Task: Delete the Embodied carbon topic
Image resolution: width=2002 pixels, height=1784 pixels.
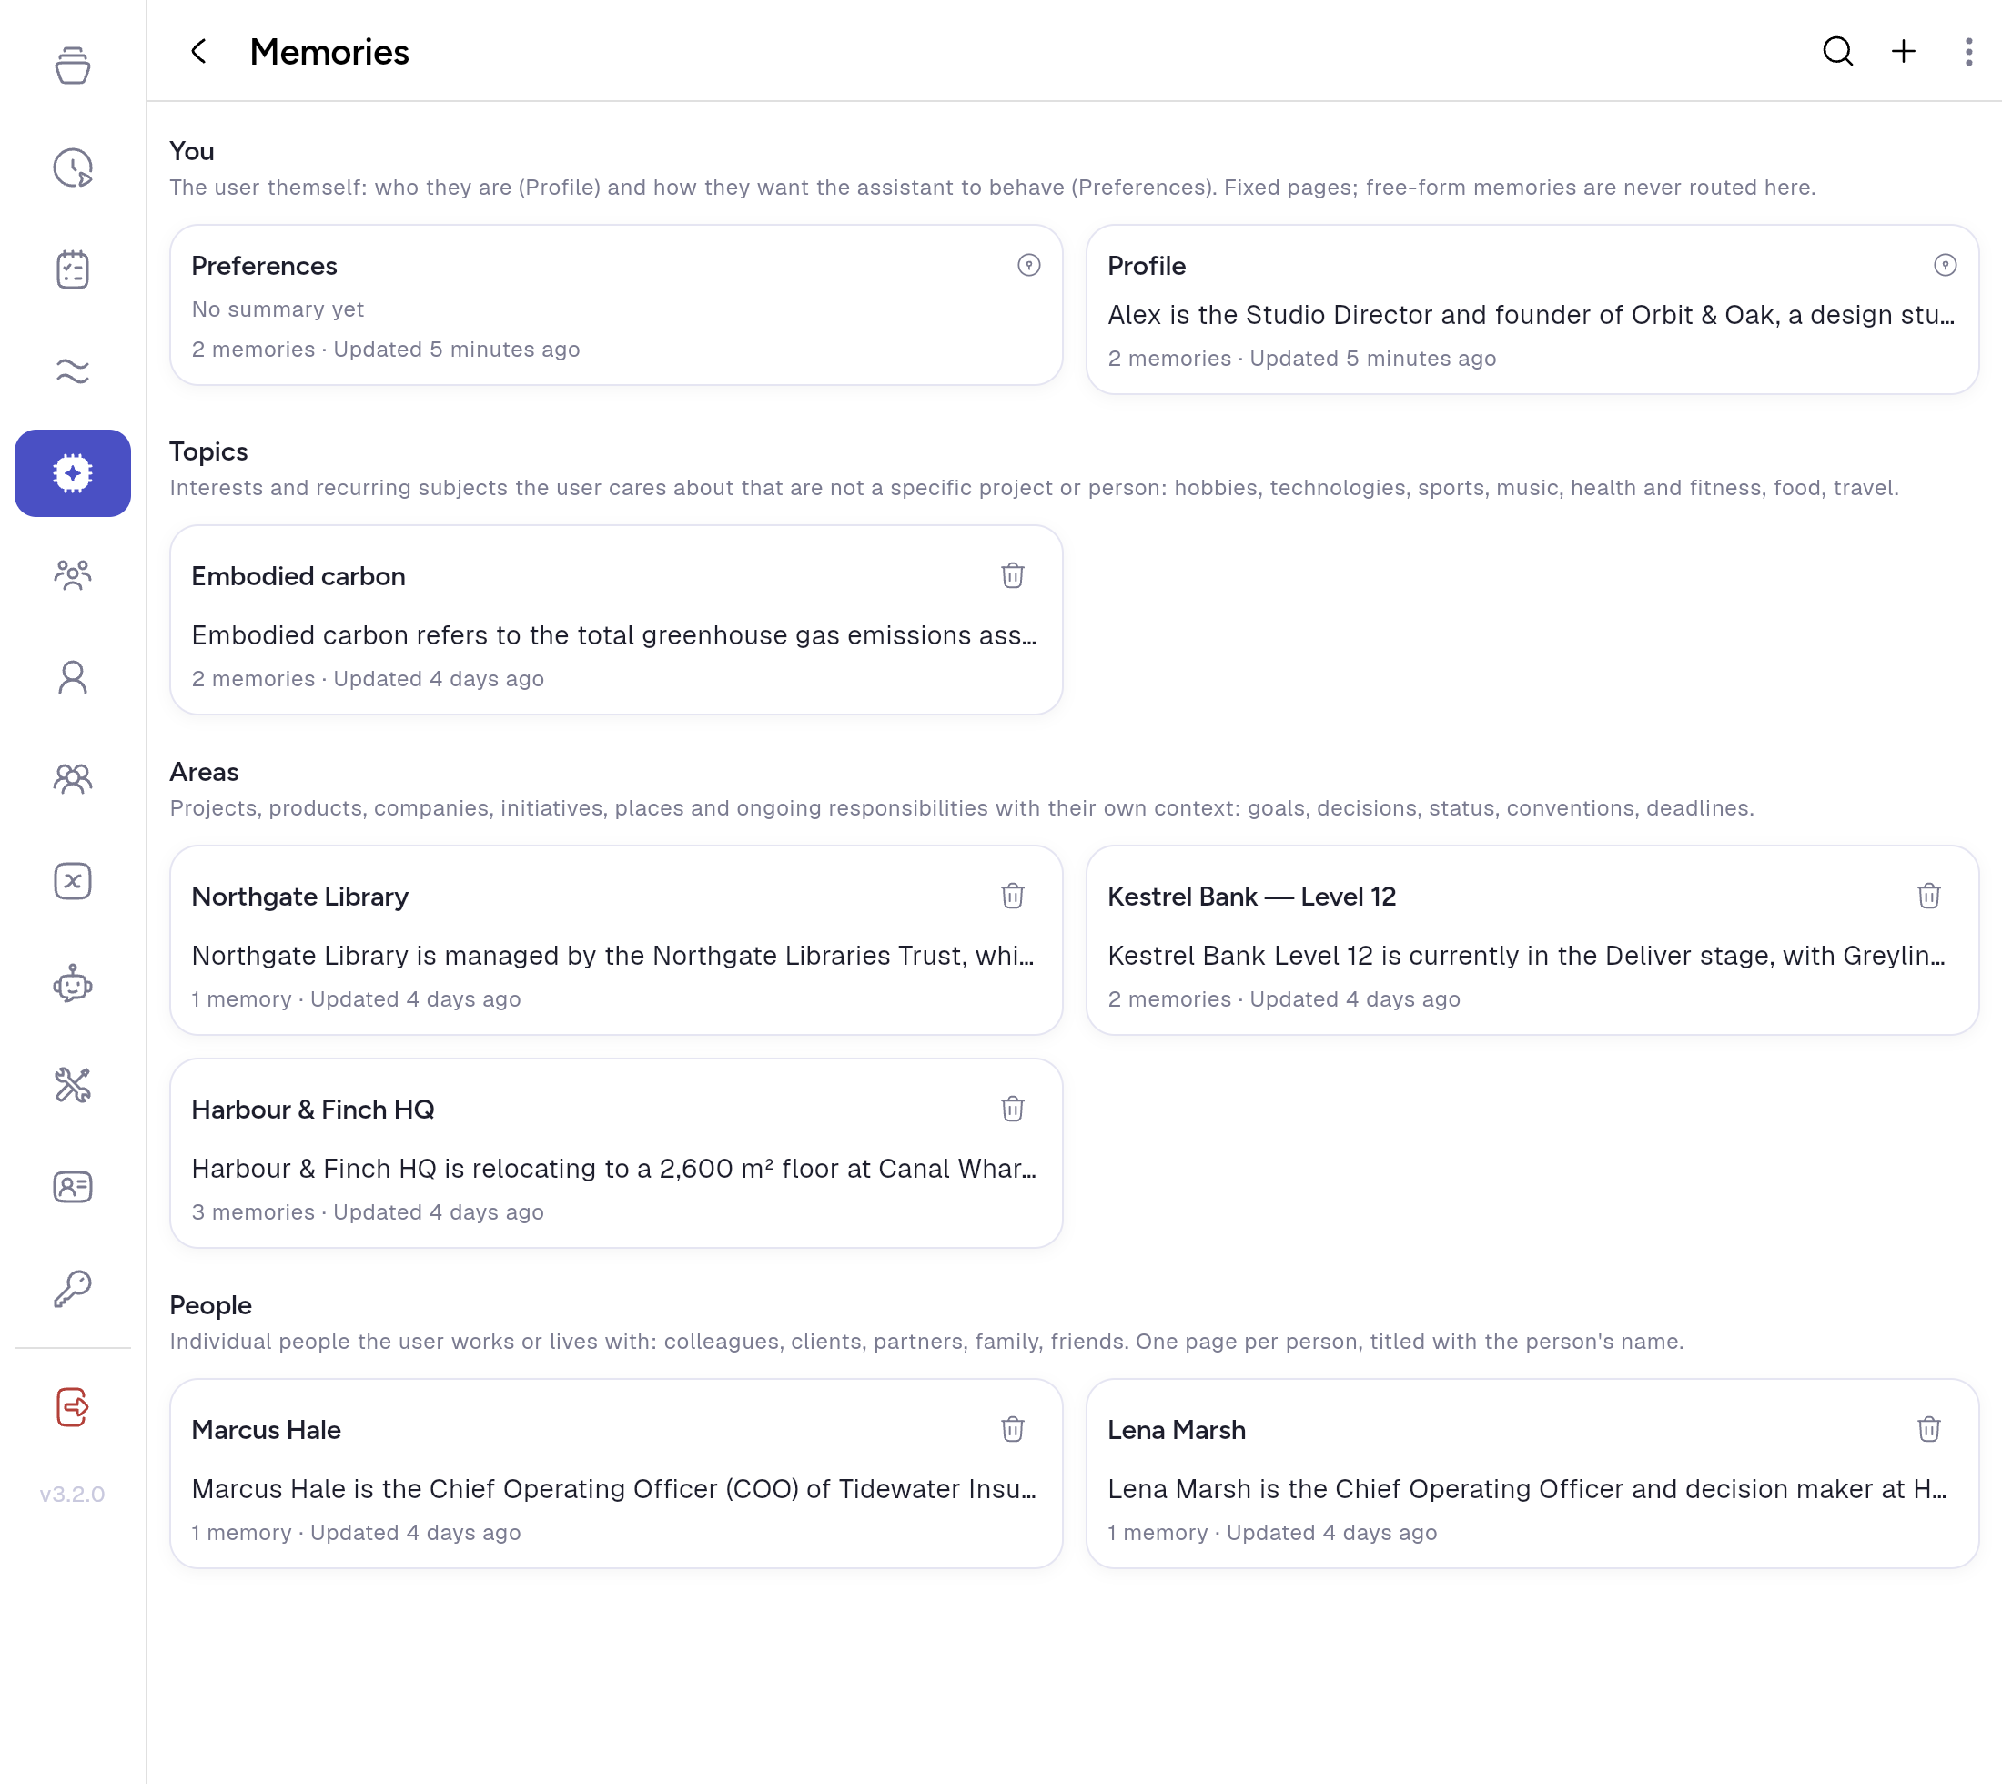Action: point(1012,575)
